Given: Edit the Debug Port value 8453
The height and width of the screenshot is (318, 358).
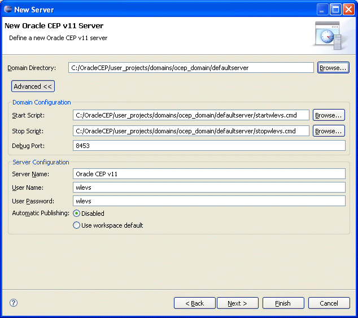Looking at the screenshot, I should pyautogui.click(x=209, y=146).
